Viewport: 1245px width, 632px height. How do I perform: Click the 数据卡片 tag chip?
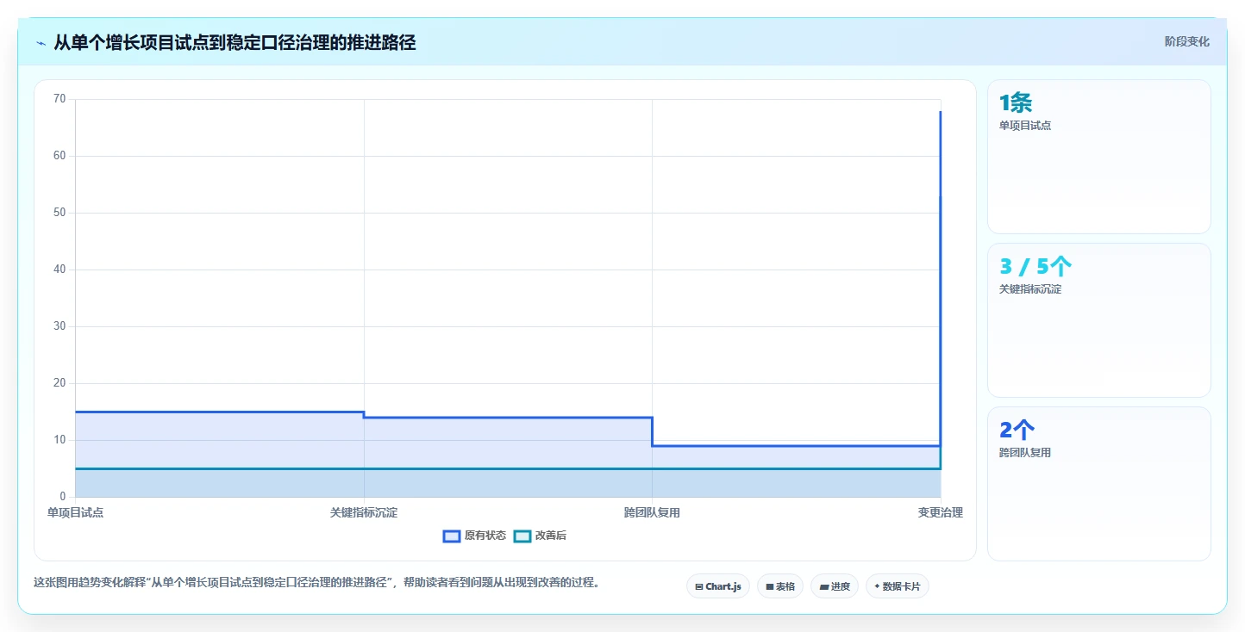(x=898, y=586)
